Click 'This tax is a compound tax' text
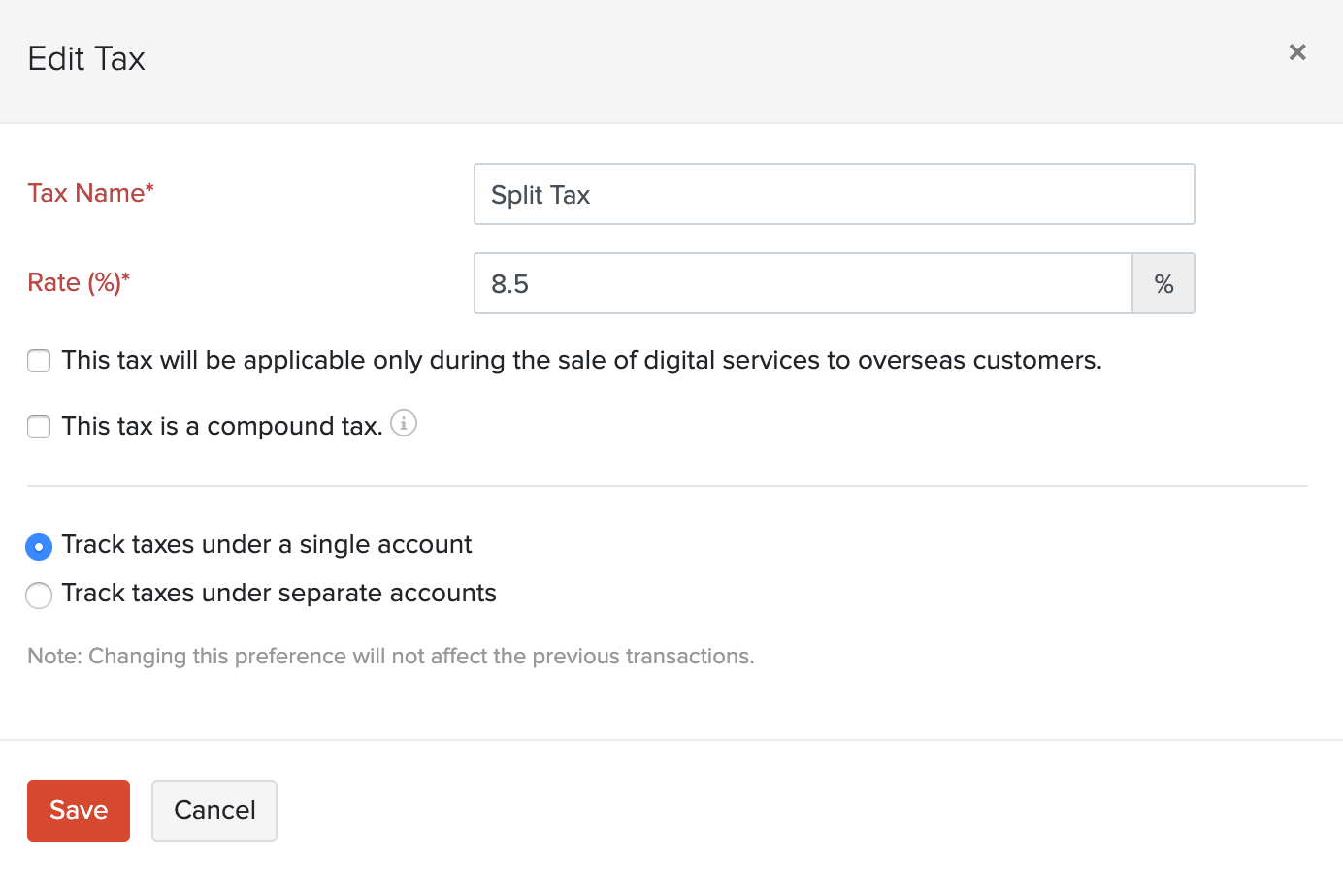The width and height of the screenshot is (1343, 871). (x=222, y=426)
